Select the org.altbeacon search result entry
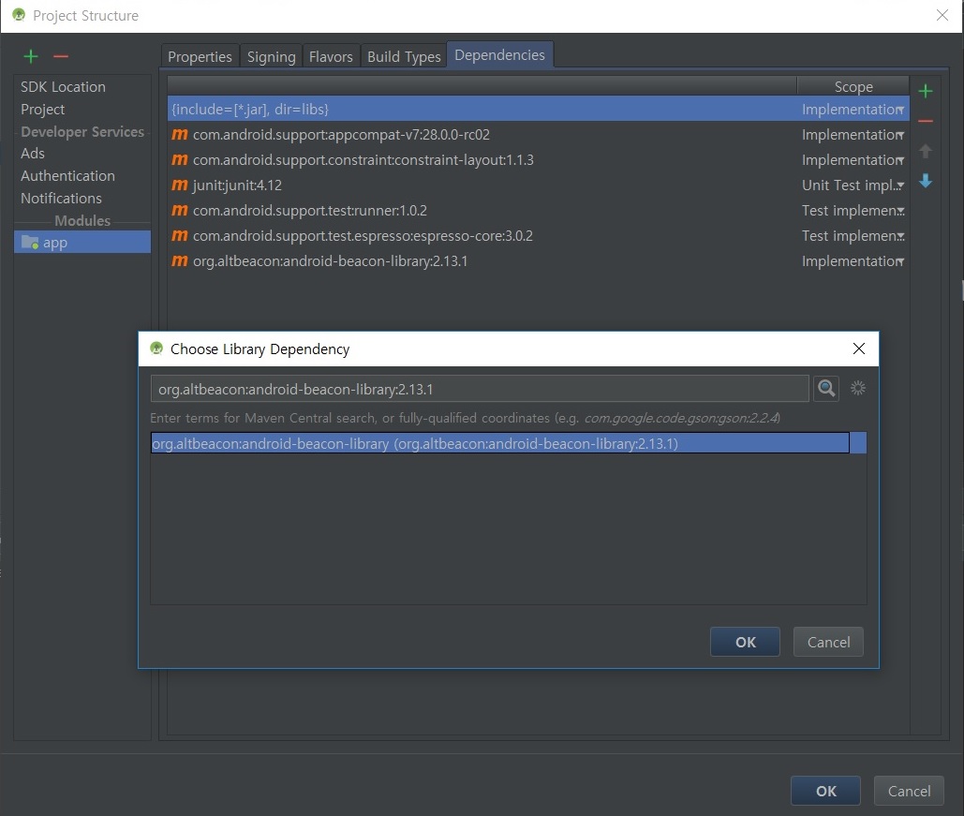Screen dimensions: 964x816 click(x=499, y=443)
